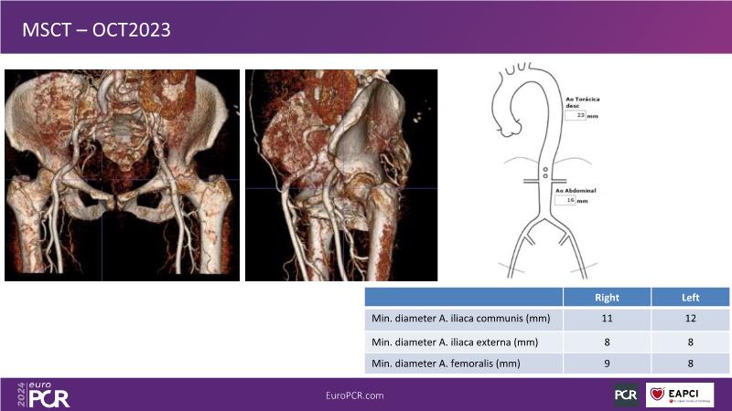This screenshot has height=411, width=732.
Task: Click left femoralis value 8
Action: point(691,364)
